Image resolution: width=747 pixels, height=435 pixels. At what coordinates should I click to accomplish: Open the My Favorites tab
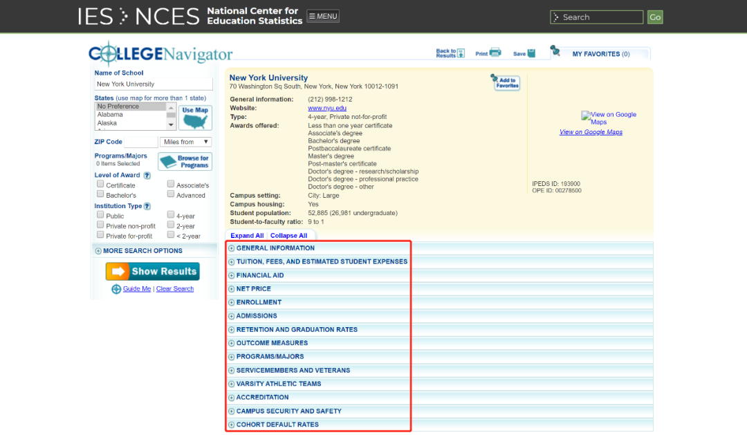[600, 54]
